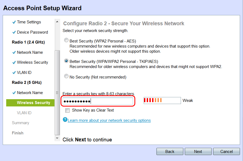Click the password strength meter bar
243x161 pixels.
pos(162,101)
